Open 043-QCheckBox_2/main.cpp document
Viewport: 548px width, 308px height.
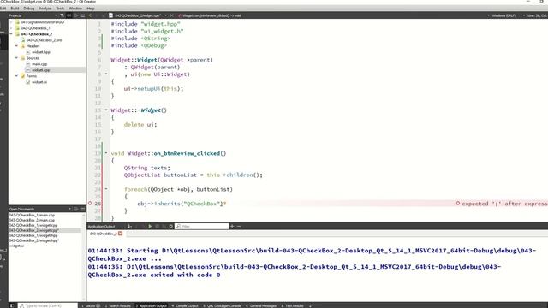(32, 220)
